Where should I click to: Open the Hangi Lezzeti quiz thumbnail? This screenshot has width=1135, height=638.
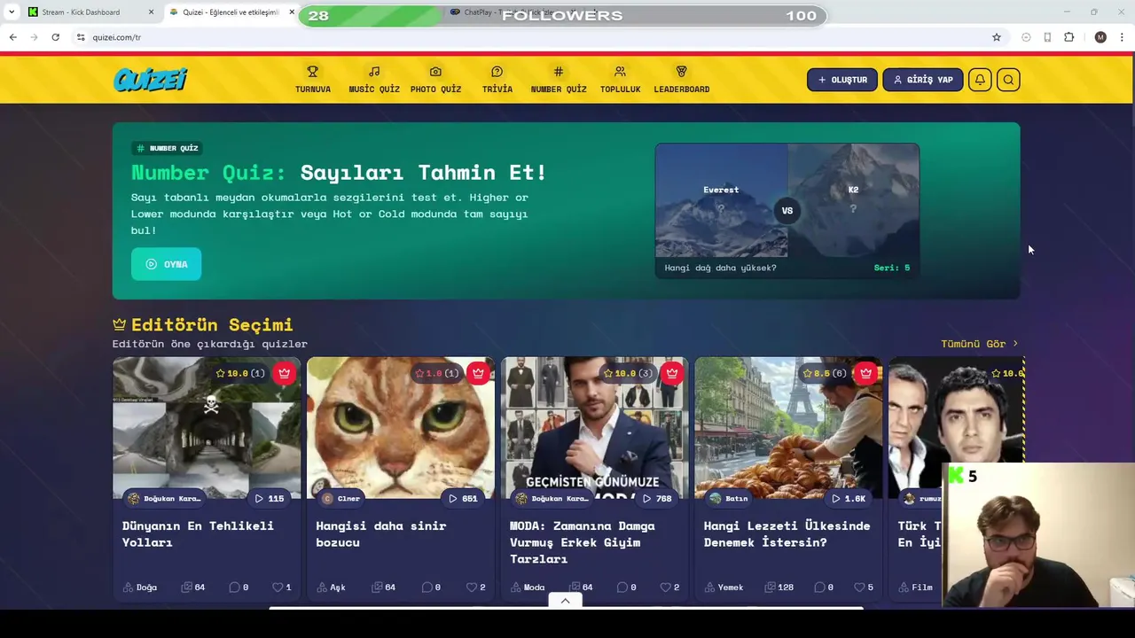click(x=788, y=428)
